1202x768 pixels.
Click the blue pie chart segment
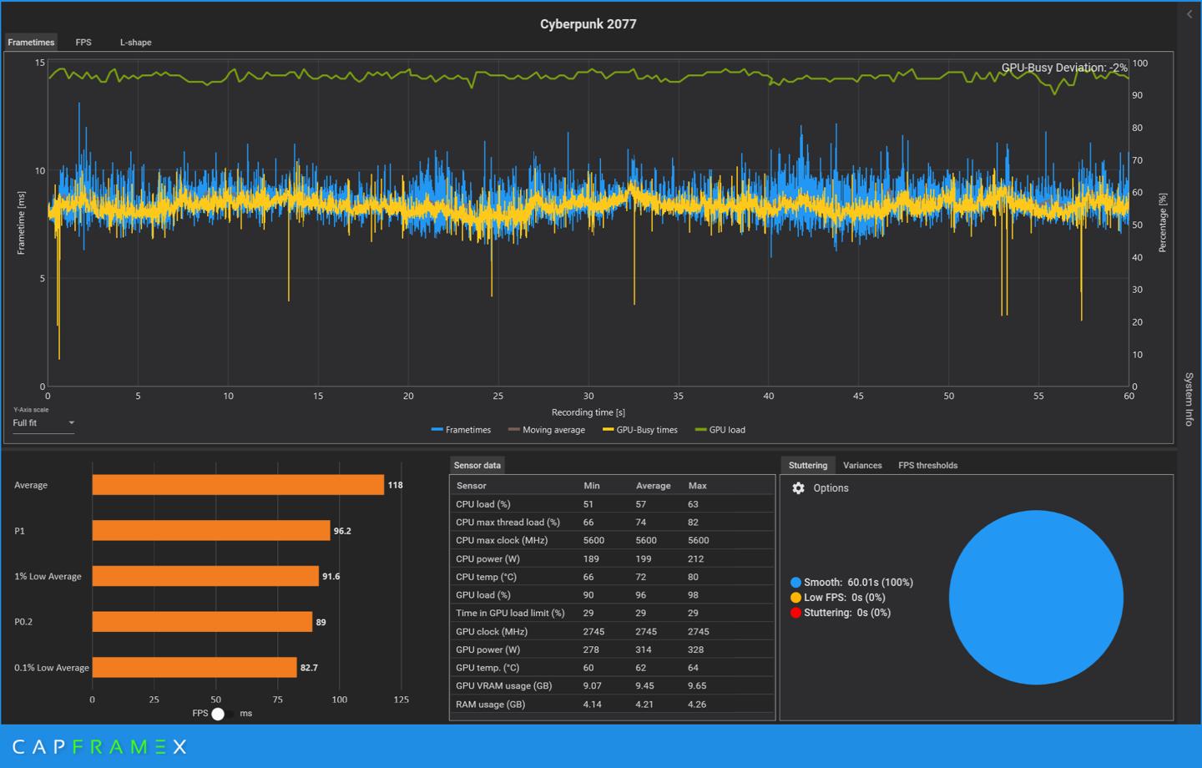pyautogui.click(x=1036, y=597)
